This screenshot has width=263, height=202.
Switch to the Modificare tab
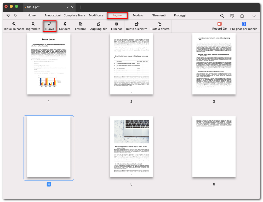(96, 15)
